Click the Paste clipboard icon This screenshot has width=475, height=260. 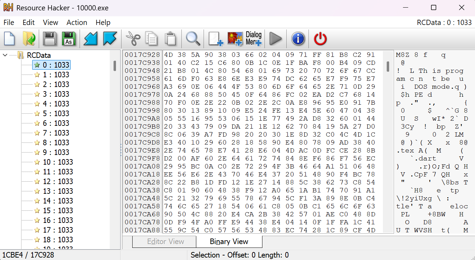pyautogui.click(x=171, y=39)
